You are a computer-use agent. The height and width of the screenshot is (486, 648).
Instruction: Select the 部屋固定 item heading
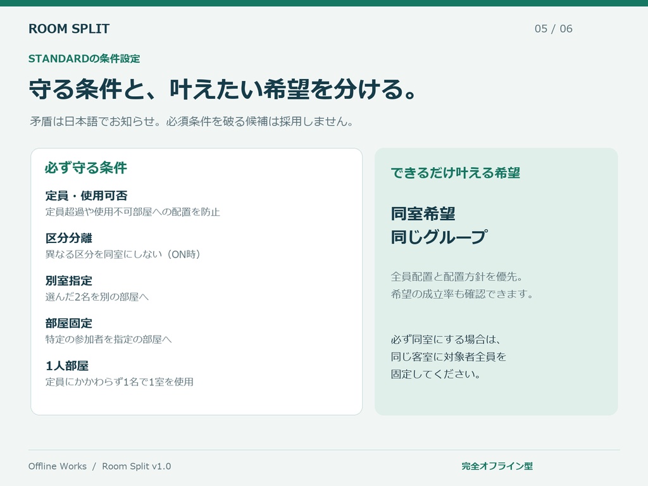pos(68,323)
